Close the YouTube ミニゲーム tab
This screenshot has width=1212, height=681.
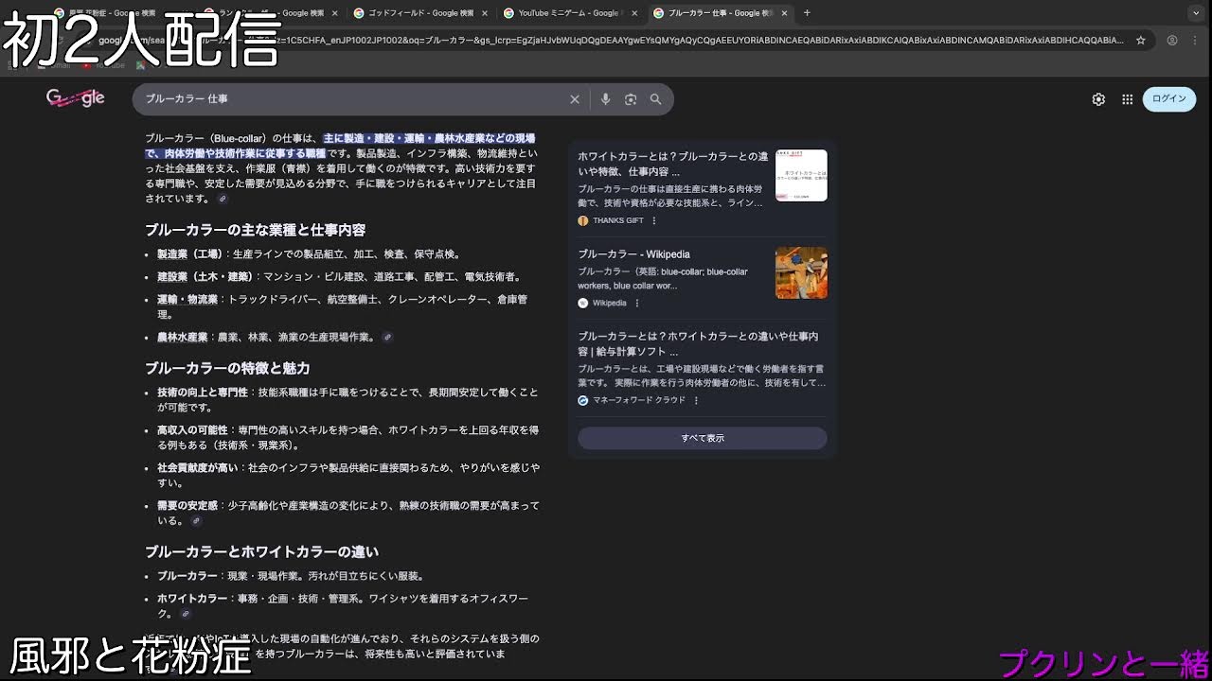click(634, 13)
